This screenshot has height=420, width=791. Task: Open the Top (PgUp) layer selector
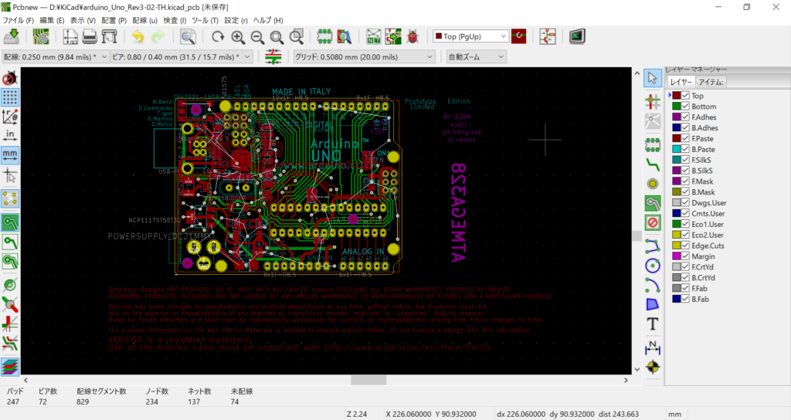tap(470, 36)
